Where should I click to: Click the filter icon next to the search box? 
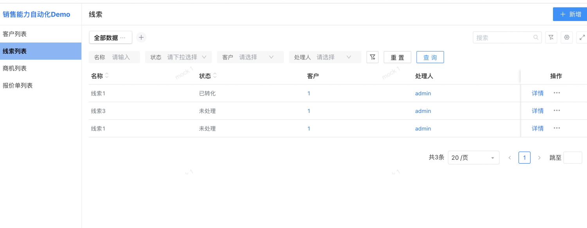tap(551, 37)
